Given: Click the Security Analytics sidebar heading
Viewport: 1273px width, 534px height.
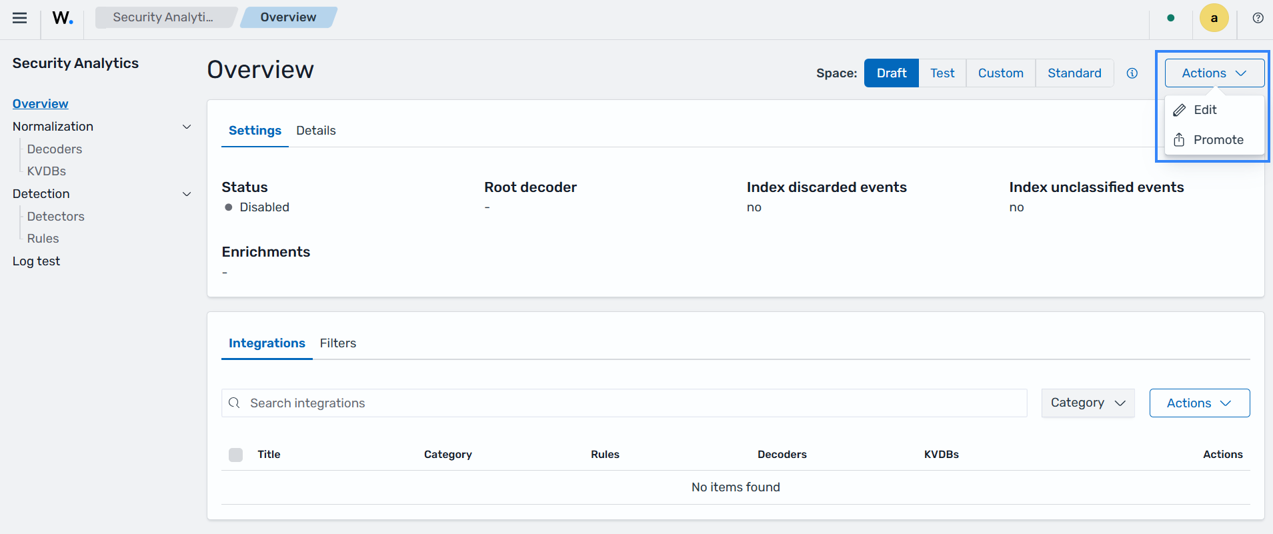Looking at the screenshot, I should (76, 63).
